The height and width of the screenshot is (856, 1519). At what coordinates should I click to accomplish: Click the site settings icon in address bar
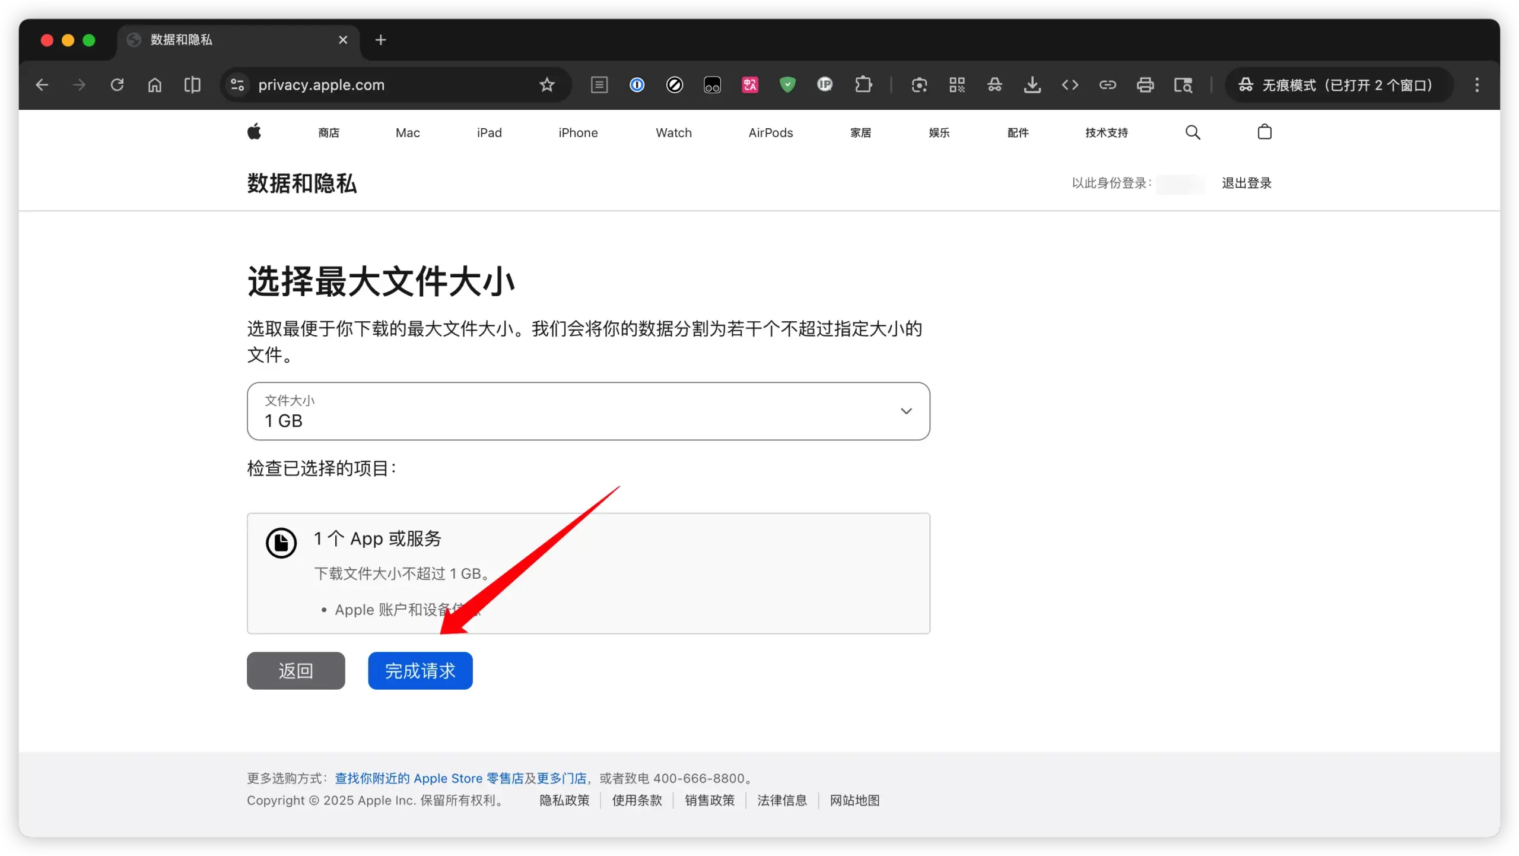pos(236,84)
